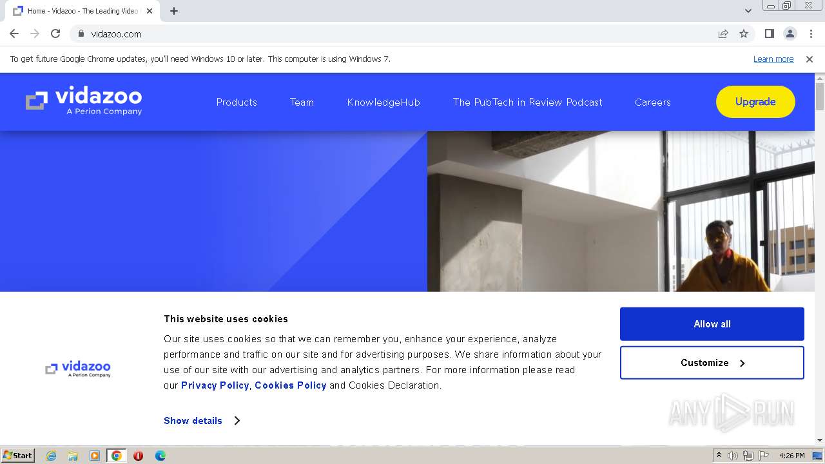Click the vidazoo header logo
Image resolution: width=825 pixels, height=464 pixels.
point(84,102)
